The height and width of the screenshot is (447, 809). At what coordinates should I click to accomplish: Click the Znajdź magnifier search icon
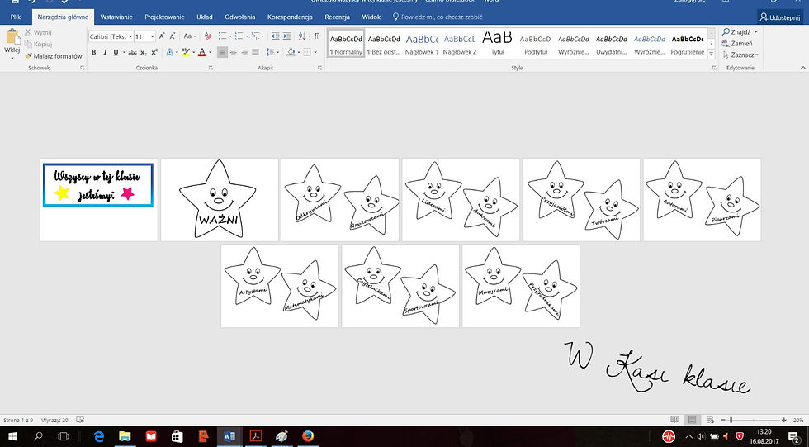pyautogui.click(x=726, y=32)
